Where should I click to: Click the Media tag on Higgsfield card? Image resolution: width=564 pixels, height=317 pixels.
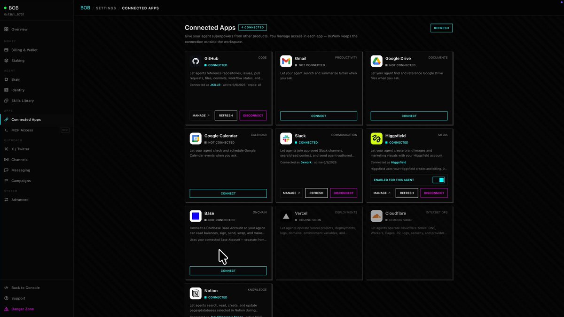443,135
